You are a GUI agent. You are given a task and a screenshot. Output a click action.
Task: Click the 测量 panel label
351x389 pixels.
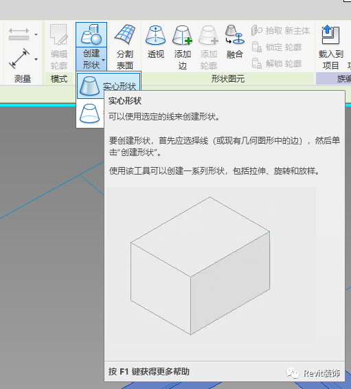coord(23,79)
